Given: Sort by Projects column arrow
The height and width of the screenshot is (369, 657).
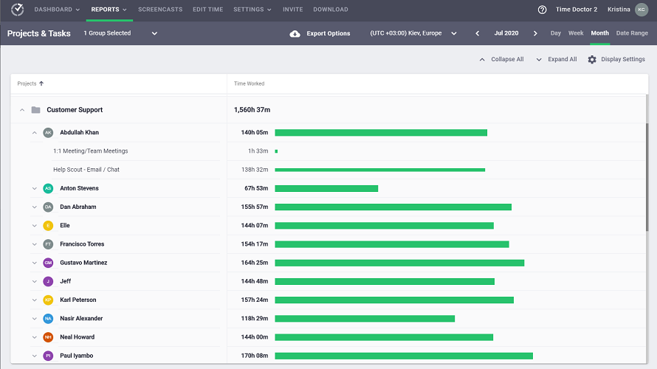Looking at the screenshot, I should [x=41, y=83].
